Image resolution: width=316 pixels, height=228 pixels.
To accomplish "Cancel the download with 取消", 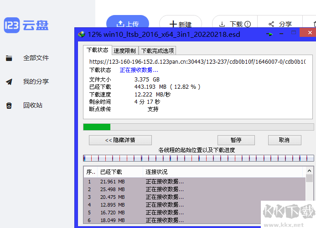I will click(284, 140).
